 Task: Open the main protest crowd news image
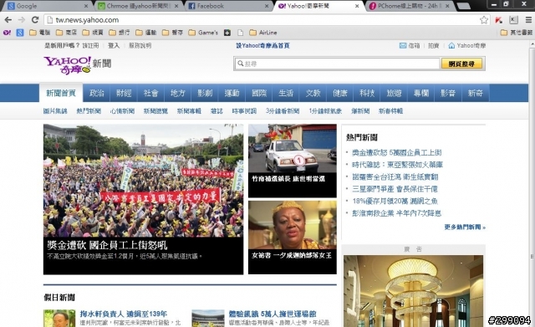(143, 181)
